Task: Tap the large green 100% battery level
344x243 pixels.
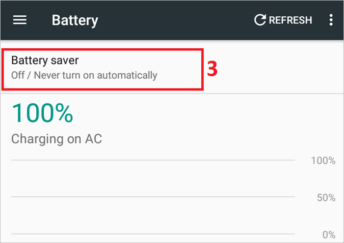Action: (x=42, y=113)
